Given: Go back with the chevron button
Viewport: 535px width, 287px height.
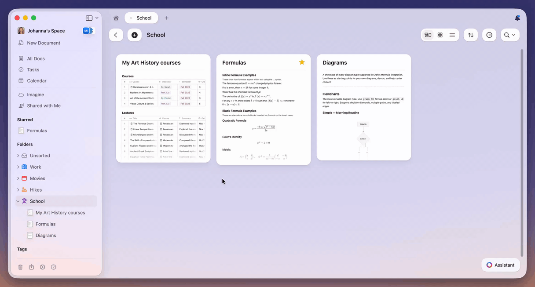Looking at the screenshot, I should pyautogui.click(x=116, y=35).
